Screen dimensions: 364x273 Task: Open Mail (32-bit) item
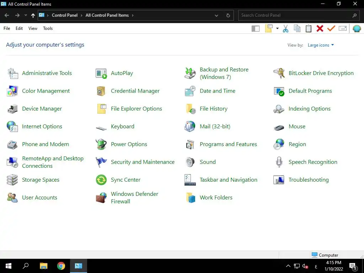(208, 127)
